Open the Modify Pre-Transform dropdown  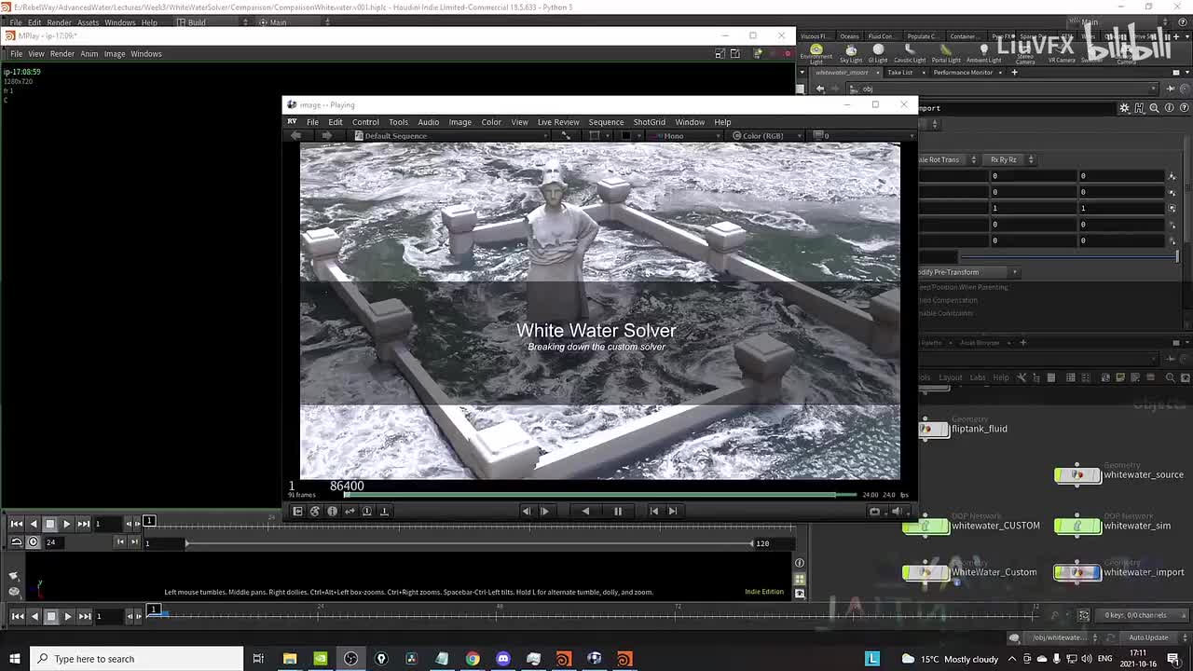click(968, 272)
